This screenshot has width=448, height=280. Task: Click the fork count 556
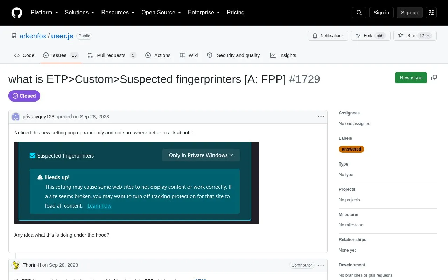(380, 36)
